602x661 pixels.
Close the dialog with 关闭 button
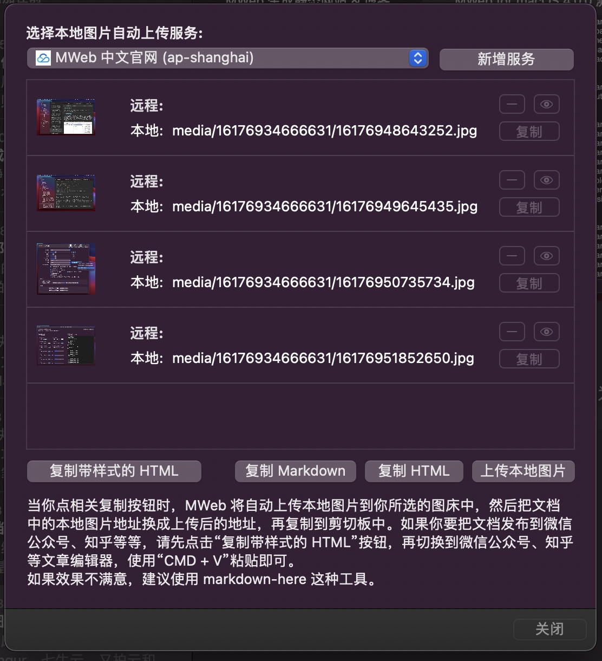pyautogui.click(x=549, y=629)
